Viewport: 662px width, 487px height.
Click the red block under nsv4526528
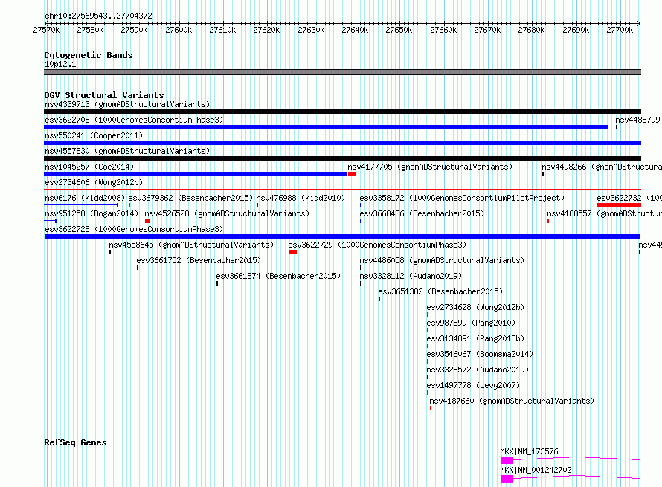pyautogui.click(x=147, y=221)
